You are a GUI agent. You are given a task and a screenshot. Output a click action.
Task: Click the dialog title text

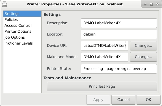[x=75, y=4]
